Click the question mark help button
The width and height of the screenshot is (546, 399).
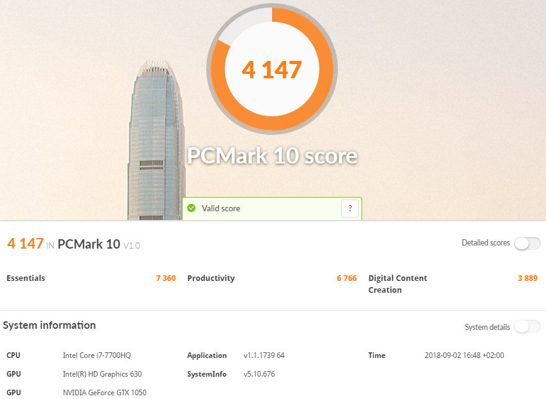click(x=350, y=209)
